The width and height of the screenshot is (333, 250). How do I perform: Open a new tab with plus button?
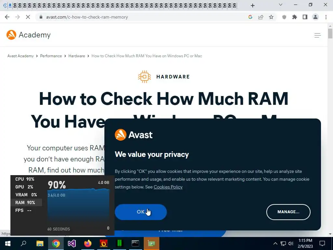coord(252,6)
